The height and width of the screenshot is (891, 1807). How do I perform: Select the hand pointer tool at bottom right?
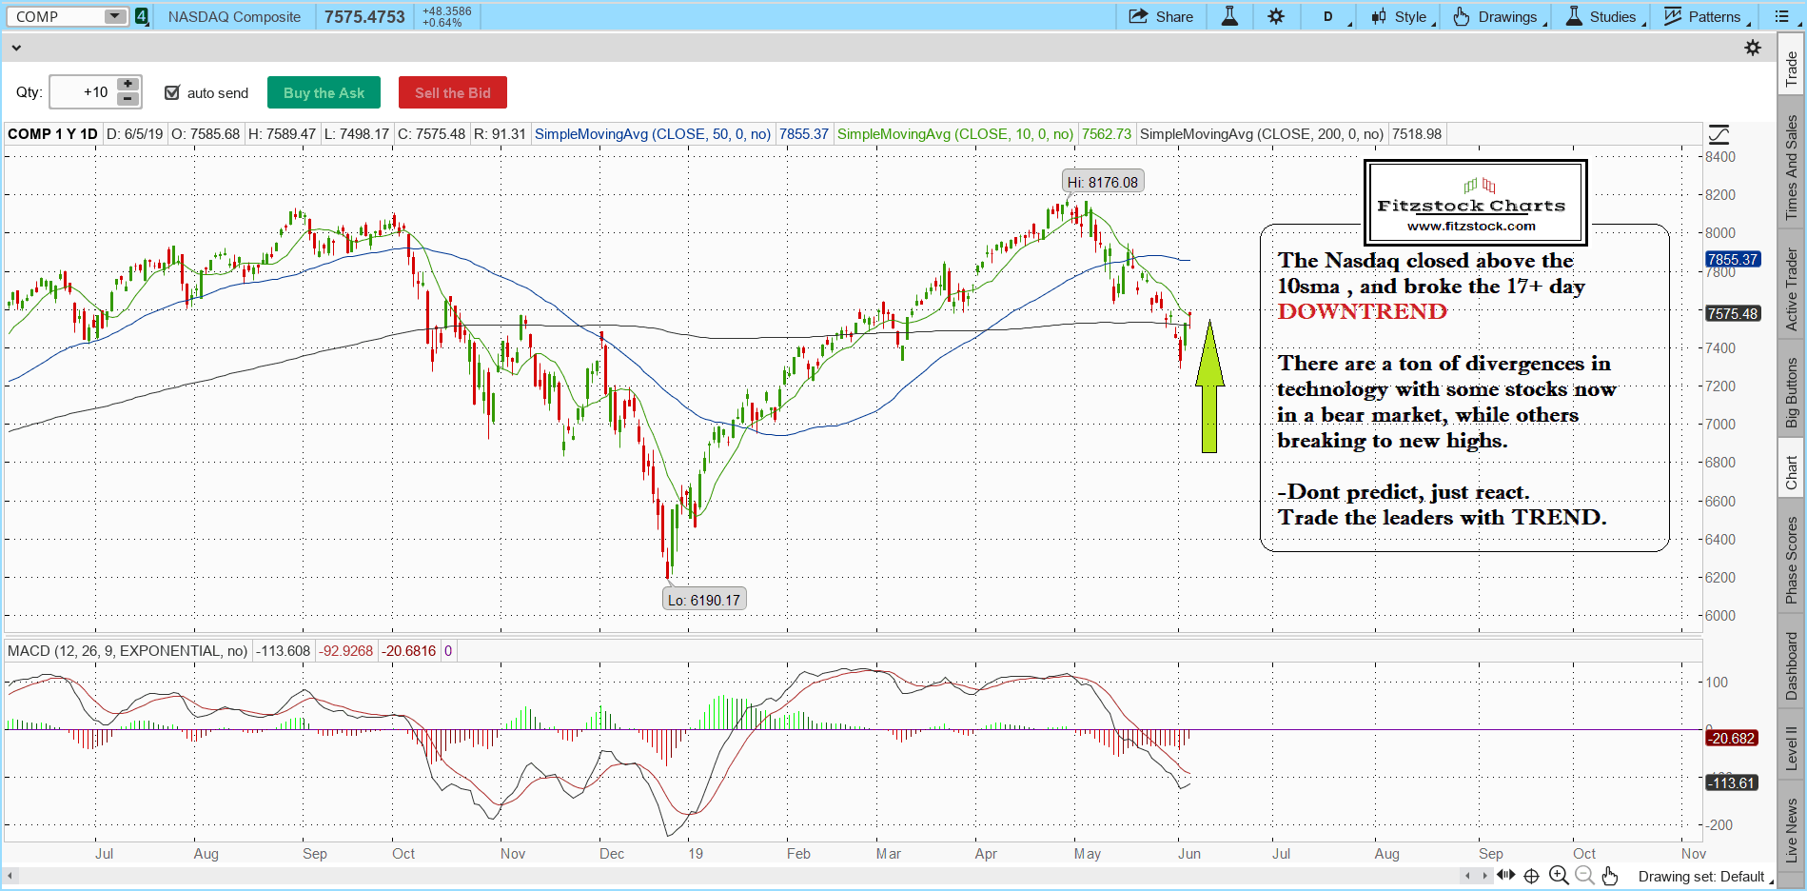pyautogui.click(x=1610, y=876)
